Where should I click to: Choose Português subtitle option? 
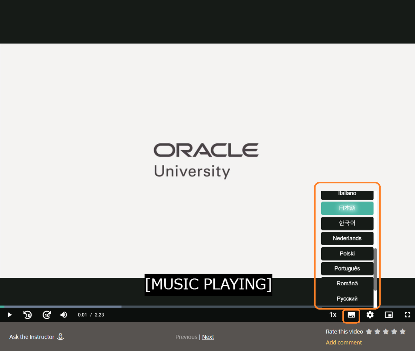[347, 268]
